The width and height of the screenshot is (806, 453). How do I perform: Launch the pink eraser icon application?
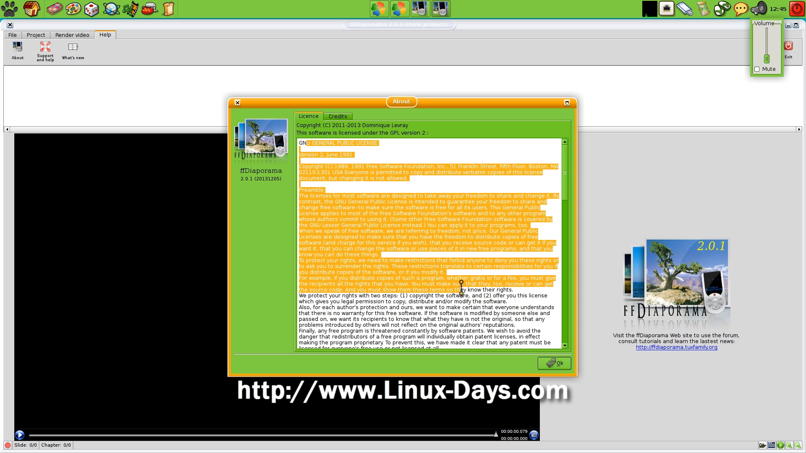55,9
